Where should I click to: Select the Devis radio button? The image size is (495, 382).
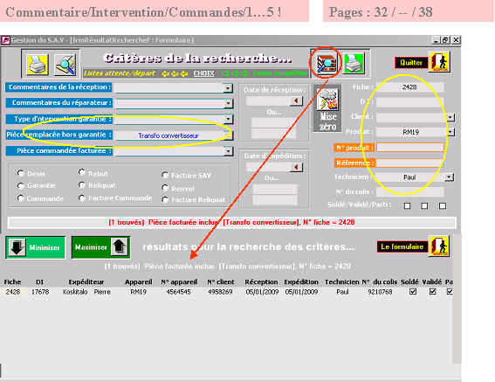click(21, 173)
